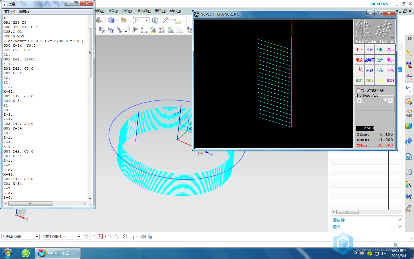The width and height of the screenshot is (414, 259).
Task: Open the 信息(I) menu in NX
Action: click(x=113, y=11)
